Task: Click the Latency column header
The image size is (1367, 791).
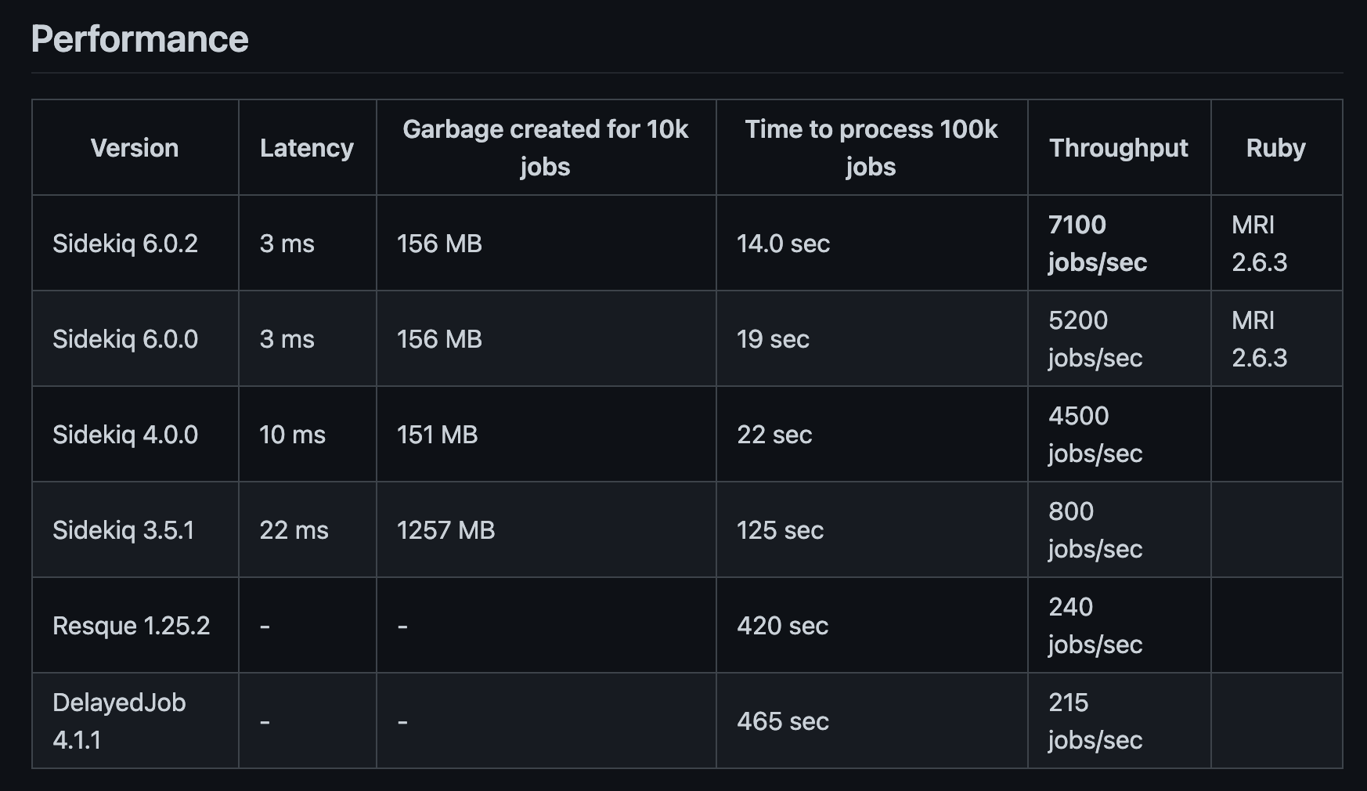Action: tap(307, 148)
